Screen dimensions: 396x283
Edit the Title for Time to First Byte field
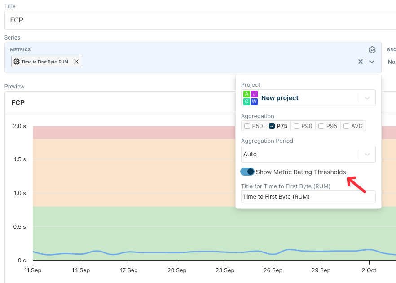[x=308, y=197]
